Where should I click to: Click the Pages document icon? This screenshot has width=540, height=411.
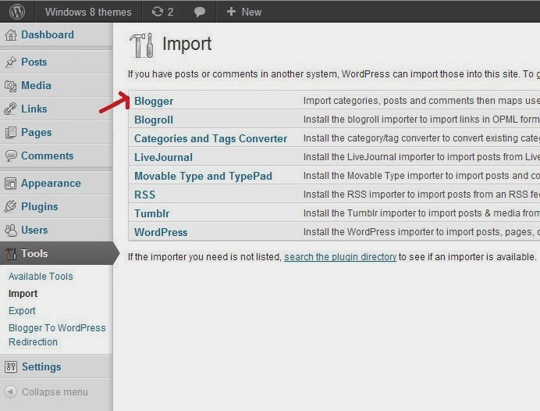tap(11, 132)
